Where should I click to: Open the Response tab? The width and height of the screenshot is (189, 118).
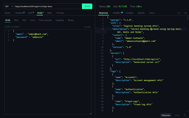103,13
